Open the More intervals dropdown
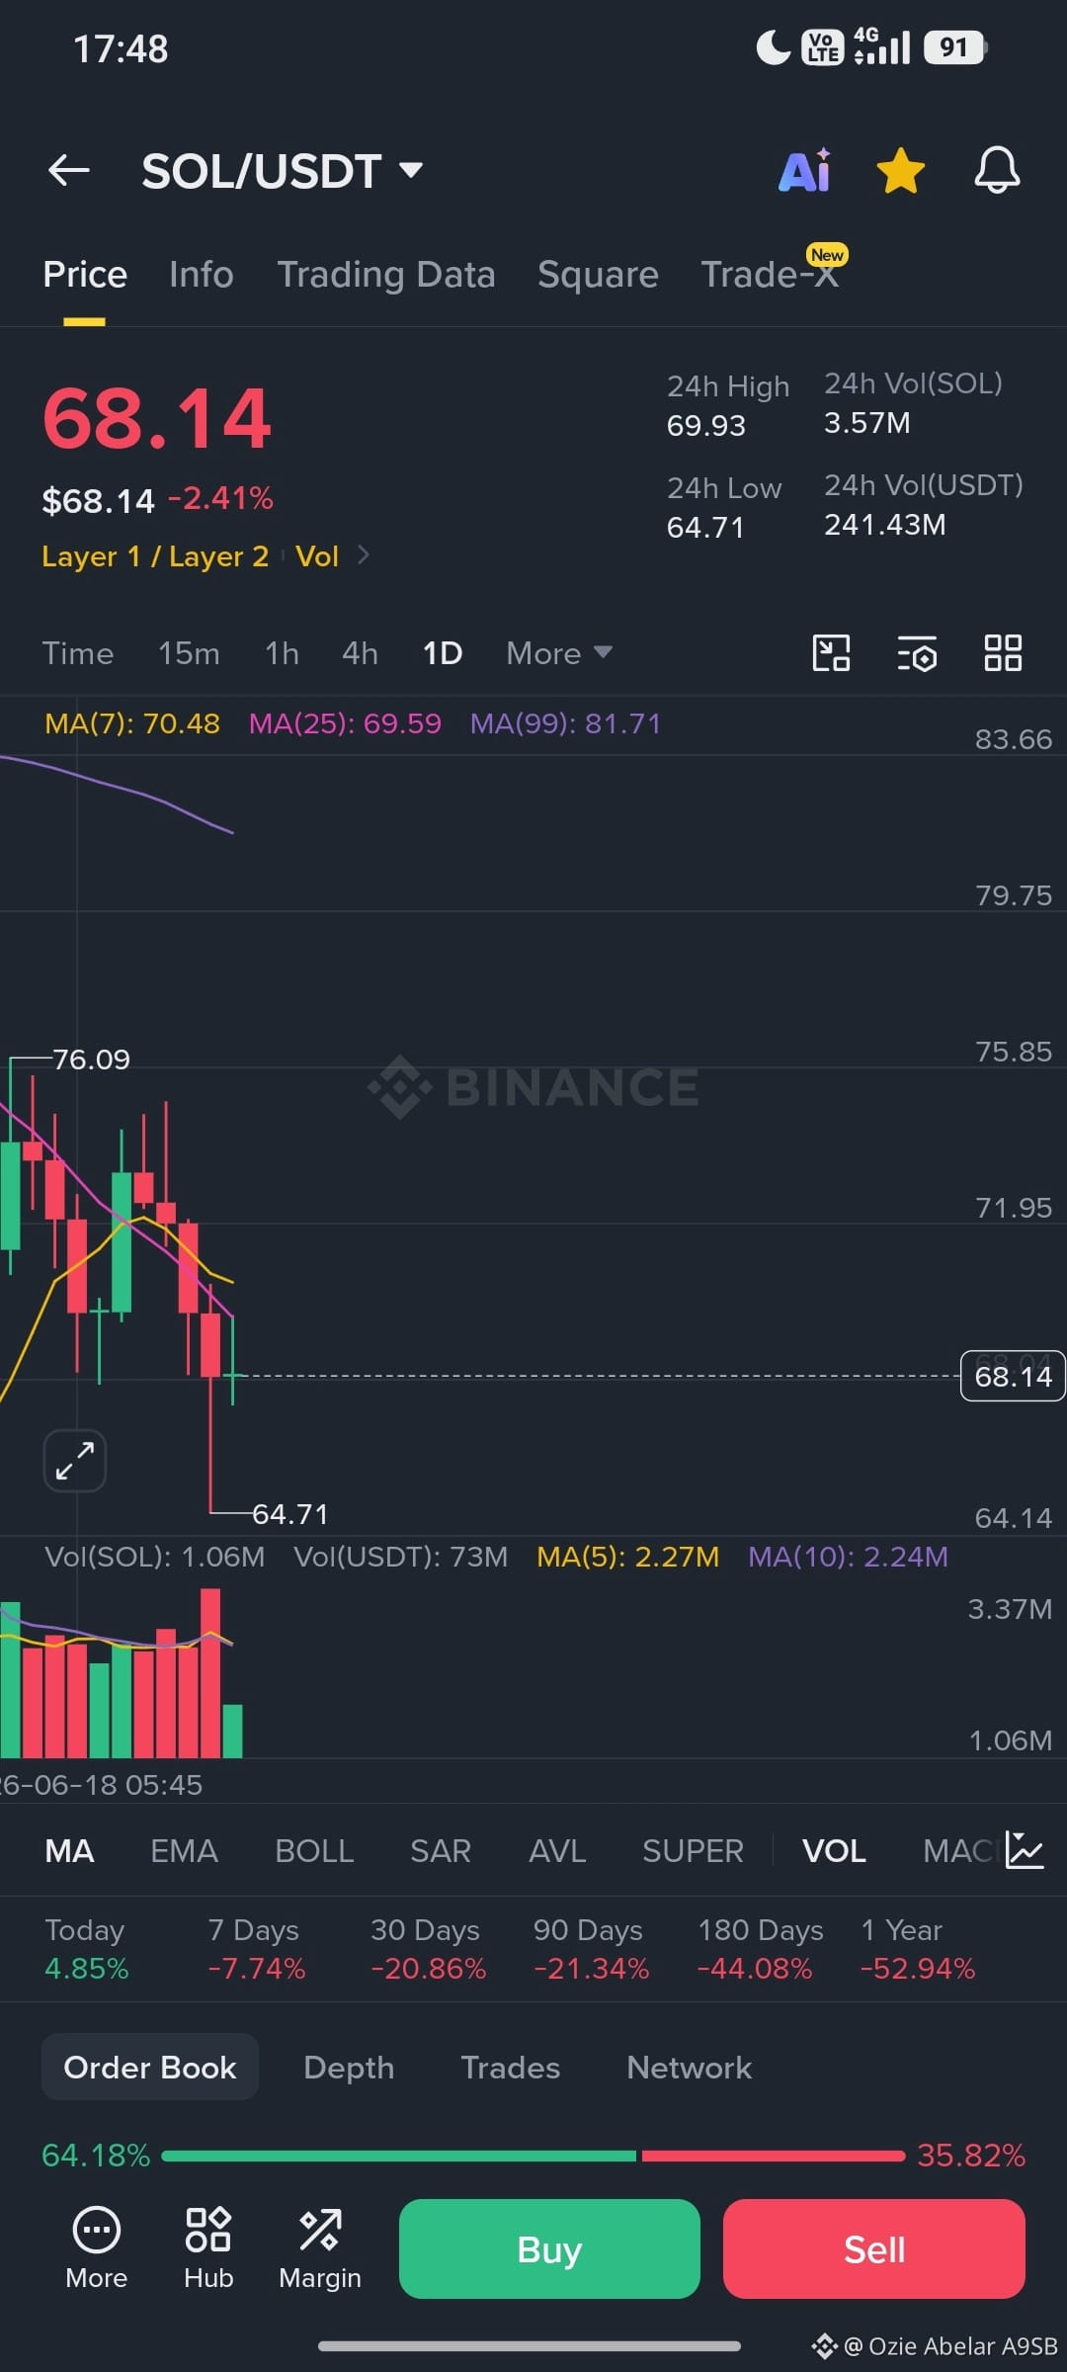The height and width of the screenshot is (2372, 1067). coord(559,653)
